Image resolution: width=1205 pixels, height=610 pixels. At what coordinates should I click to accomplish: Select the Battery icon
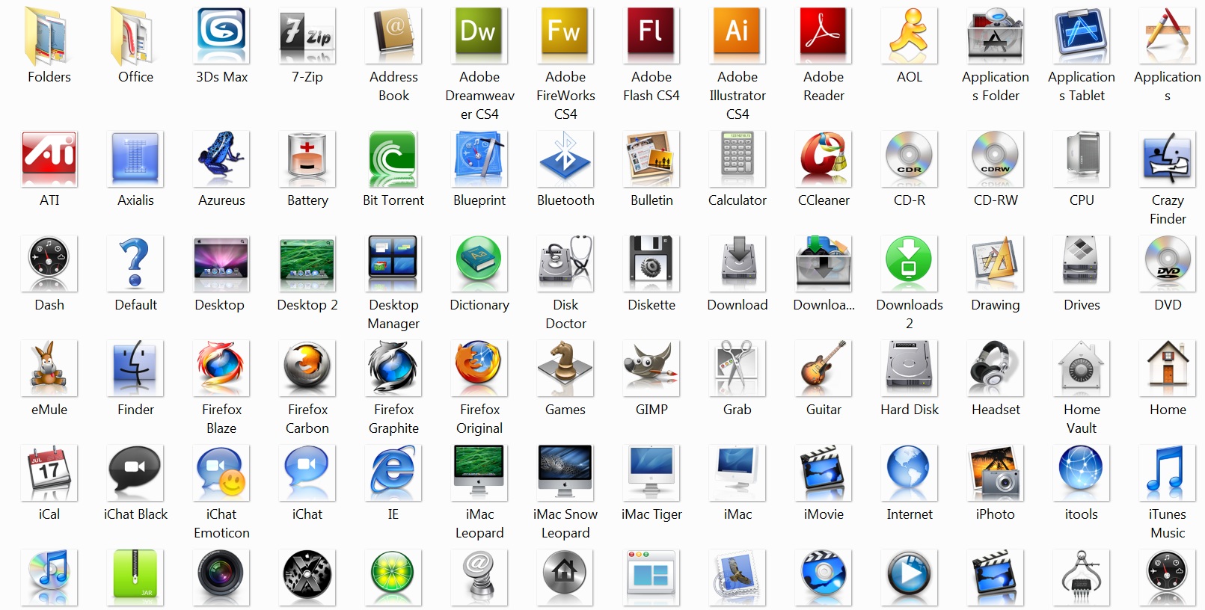pyautogui.click(x=307, y=158)
